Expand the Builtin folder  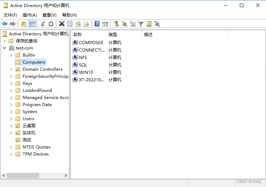[11, 55]
